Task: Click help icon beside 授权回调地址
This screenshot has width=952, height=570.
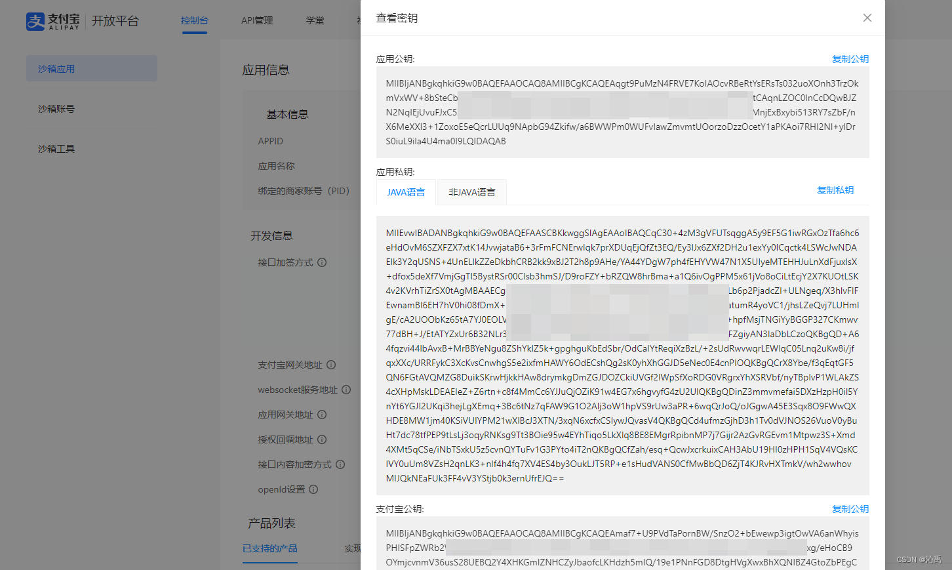Action: pyautogui.click(x=322, y=439)
